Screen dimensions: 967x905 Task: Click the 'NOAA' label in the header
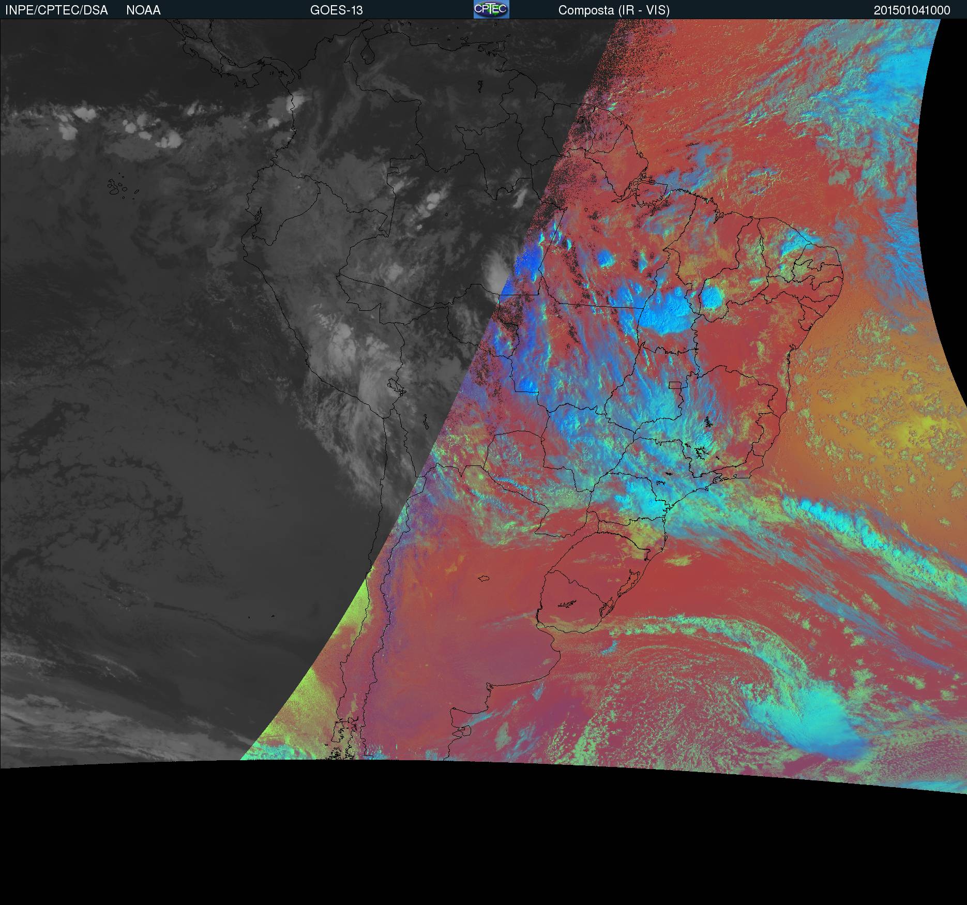(x=143, y=10)
